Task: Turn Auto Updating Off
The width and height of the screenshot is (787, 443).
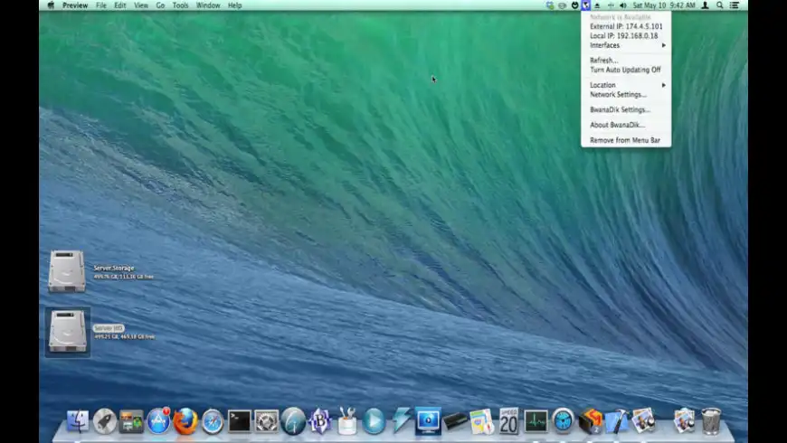Action: click(625, 70)
